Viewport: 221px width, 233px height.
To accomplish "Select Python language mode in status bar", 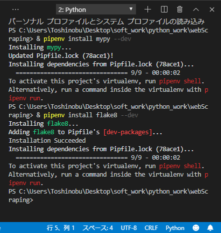I will (175, 228).
